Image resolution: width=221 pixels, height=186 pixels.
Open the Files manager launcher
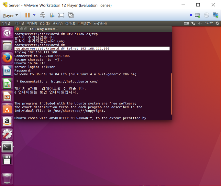7,45
